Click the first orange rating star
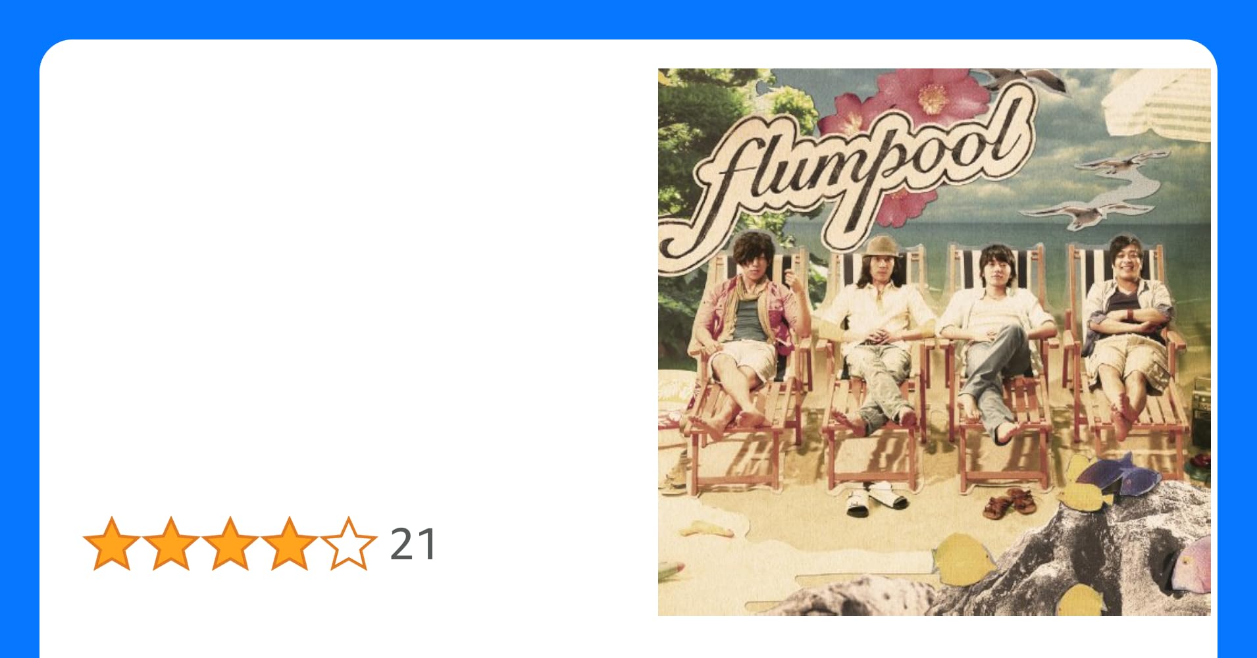The width and height of the screenshot is (1257, 658). pos(111,544)
